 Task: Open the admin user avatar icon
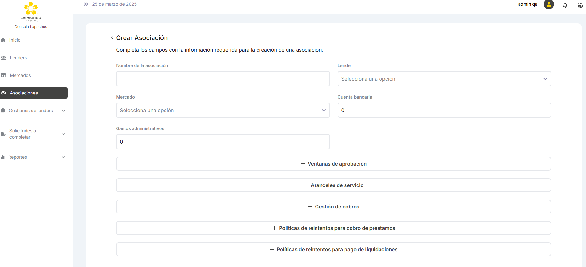548,4
